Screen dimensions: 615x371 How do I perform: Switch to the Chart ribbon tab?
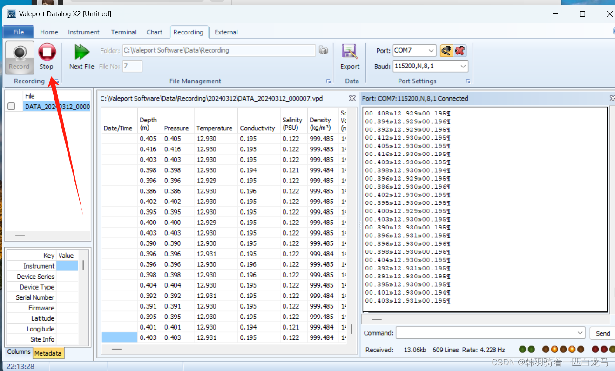point(155,32)
